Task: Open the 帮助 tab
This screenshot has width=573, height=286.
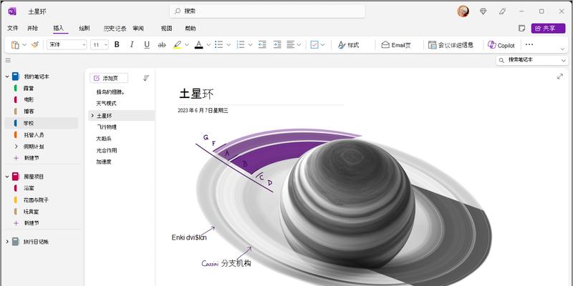Action: point(190,28)
